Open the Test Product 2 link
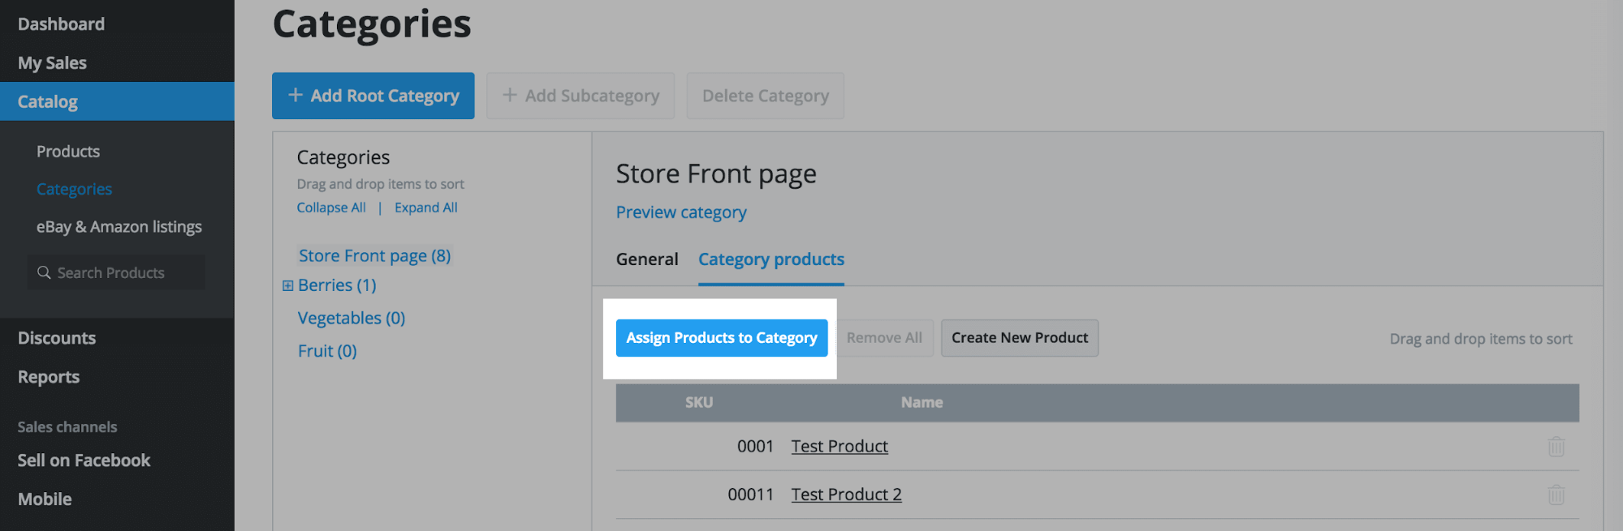1623x531 pixels. point(846,495)
